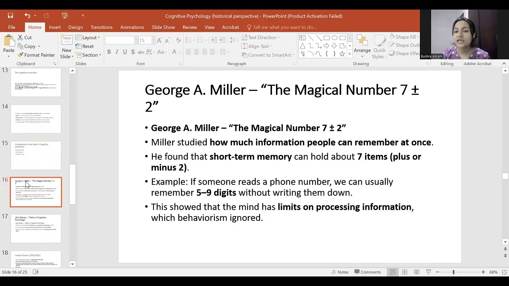
Task: Switch to Reading View icon
Action: 416,272
